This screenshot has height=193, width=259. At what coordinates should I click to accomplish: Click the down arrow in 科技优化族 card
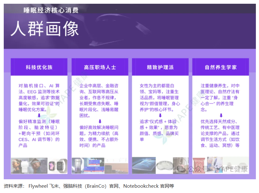pos(39,115)
